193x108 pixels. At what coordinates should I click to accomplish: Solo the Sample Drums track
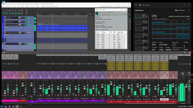point(24,44)
